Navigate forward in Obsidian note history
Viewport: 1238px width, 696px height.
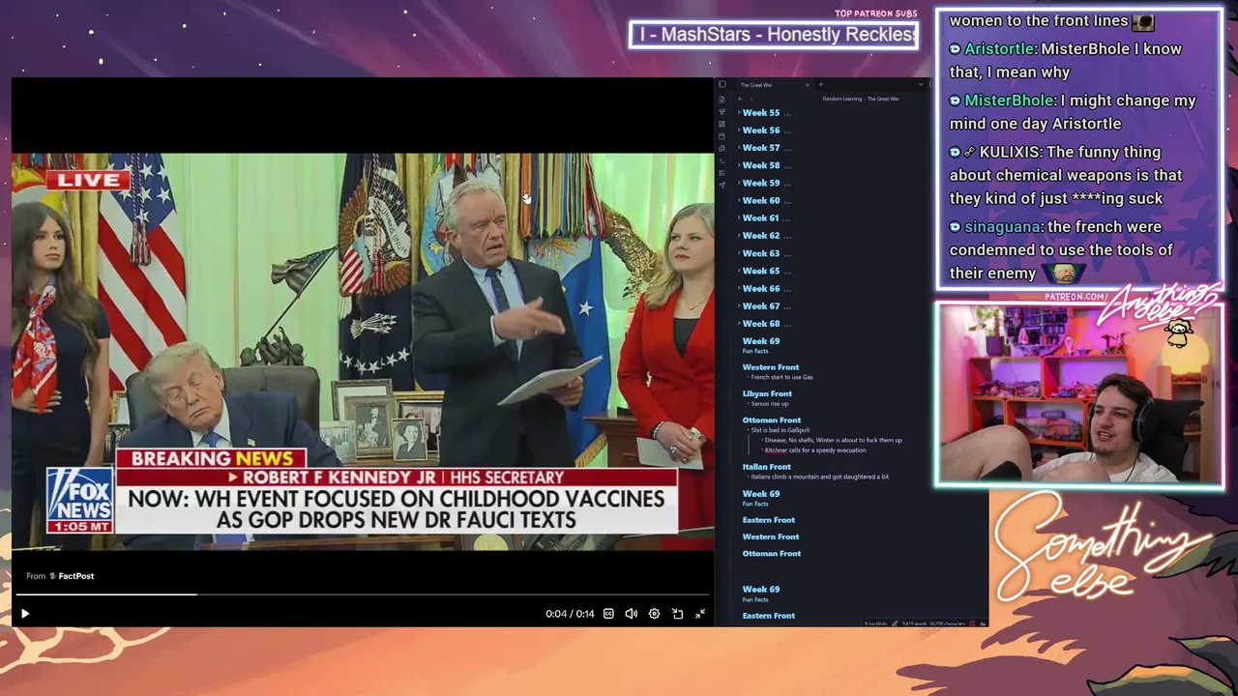752,99
